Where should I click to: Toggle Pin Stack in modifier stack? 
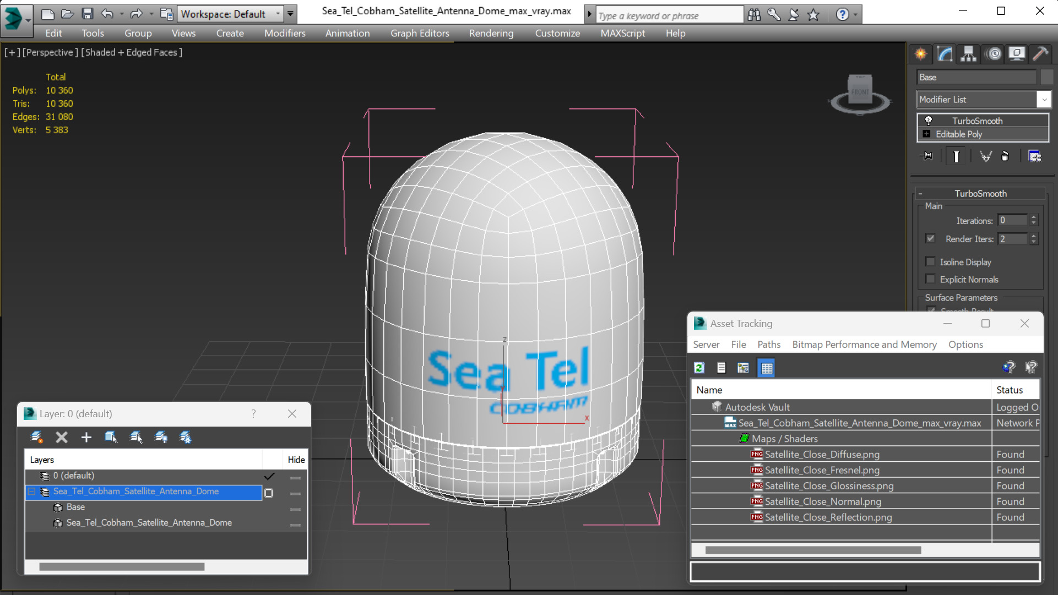coord(926,156)
